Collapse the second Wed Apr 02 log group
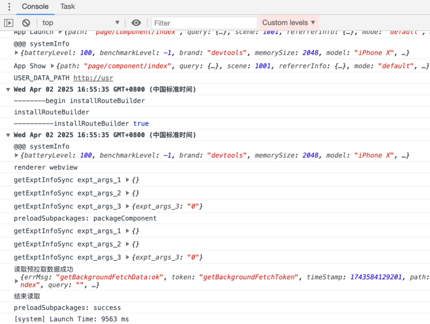Viewport: 430px width, 324px height. tap(8, 135)
